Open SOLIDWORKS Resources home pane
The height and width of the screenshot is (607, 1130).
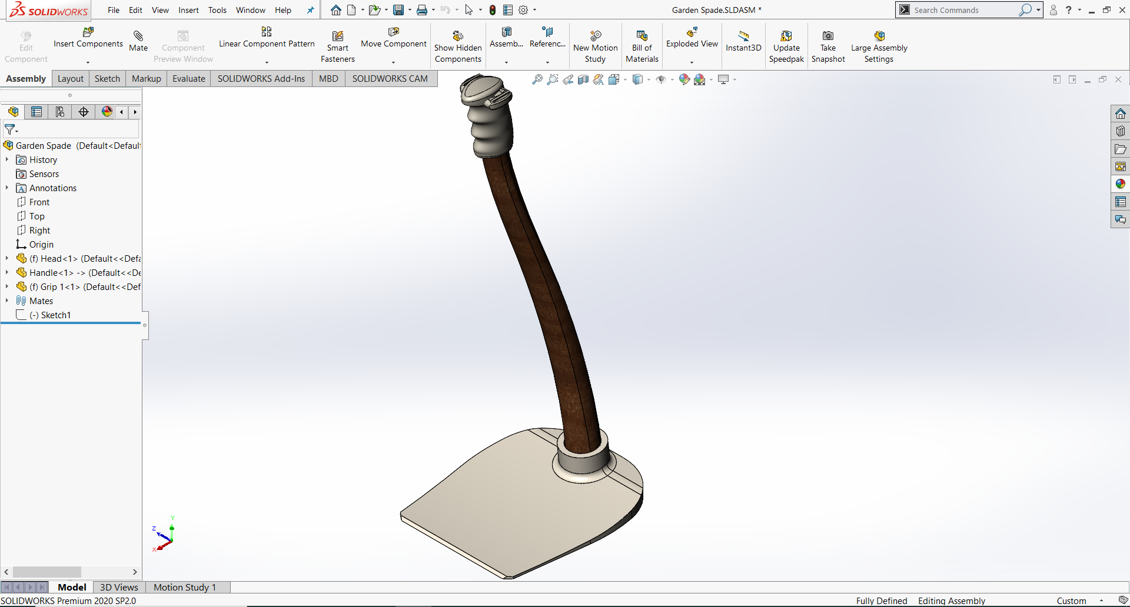tap(1121, 114)
